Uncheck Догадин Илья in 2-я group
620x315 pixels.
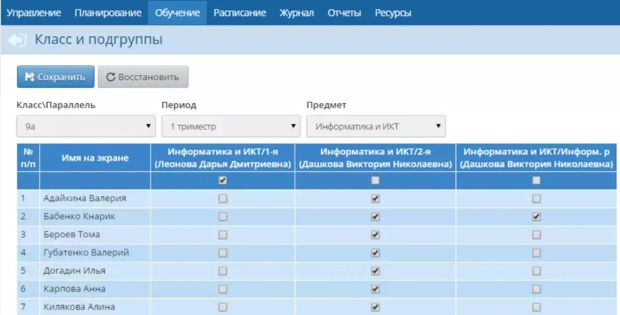(x=375, y=271)
